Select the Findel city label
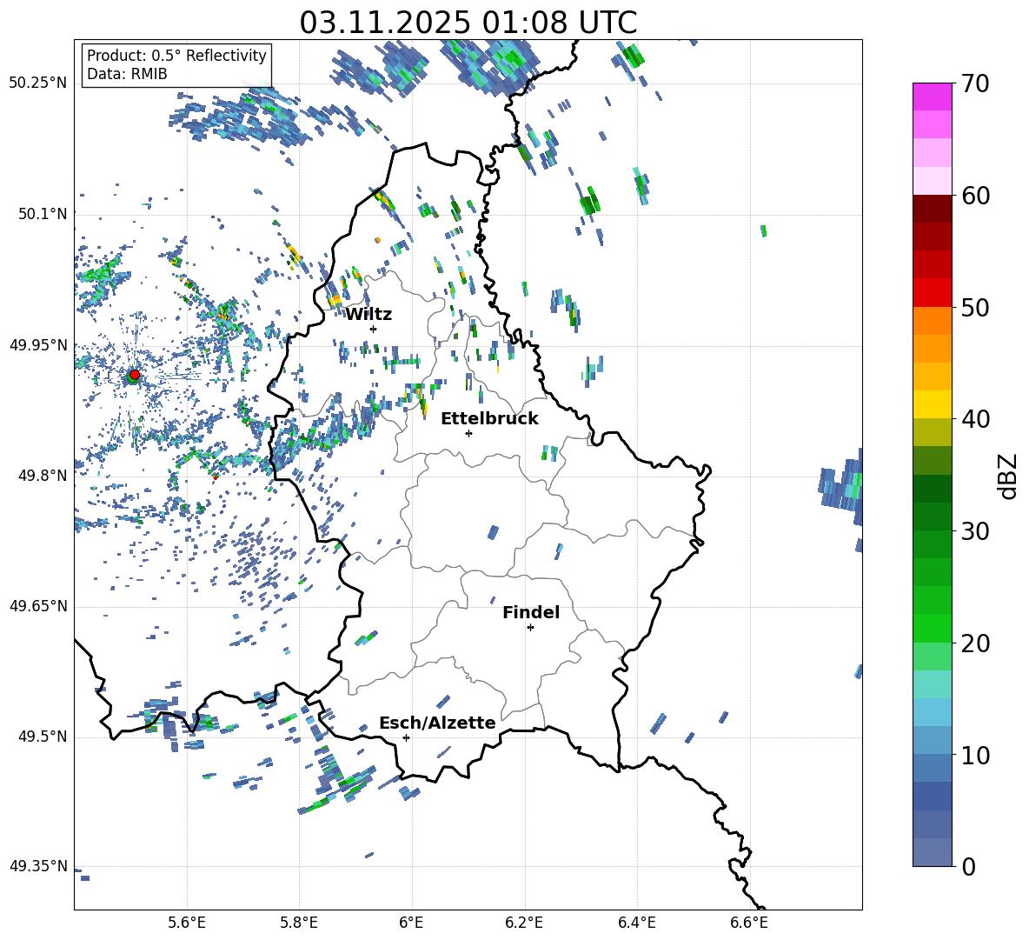Screen dimensions: 1029x940 530,612
